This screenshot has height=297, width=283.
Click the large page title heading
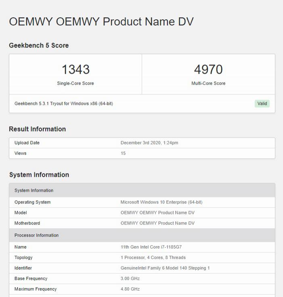(101, 22)
